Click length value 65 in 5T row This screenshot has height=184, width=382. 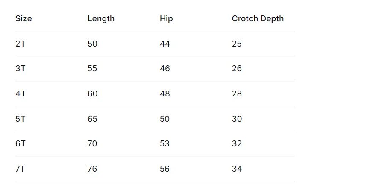[x=92, y=119]
